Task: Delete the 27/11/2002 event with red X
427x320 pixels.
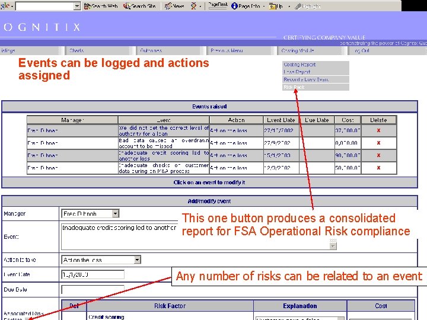Action: [x=378, y=130]
